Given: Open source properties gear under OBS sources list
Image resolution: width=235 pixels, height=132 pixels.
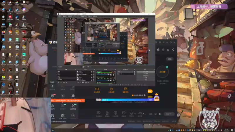Looking at the screenshot, I should click(83, 82).
